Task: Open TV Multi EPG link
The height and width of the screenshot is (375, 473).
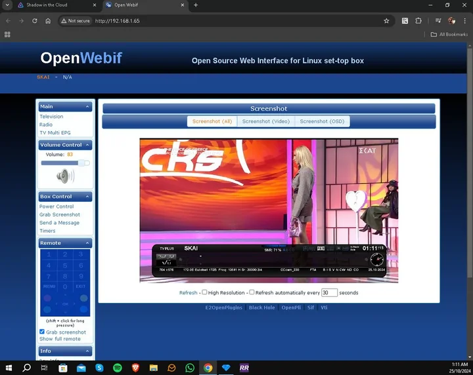Action: 55,132
